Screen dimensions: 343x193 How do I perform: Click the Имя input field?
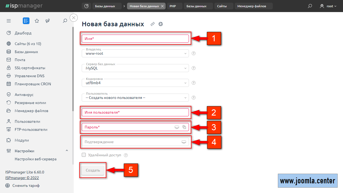click(135, 39)
